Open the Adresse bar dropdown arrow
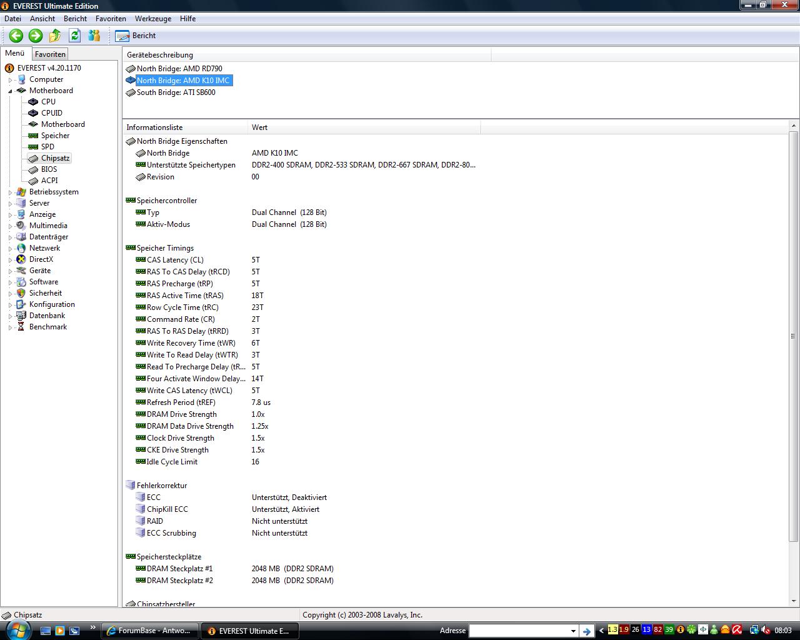Image resolution: width=800 pixels, height=640 pixels. click(572, 631)
